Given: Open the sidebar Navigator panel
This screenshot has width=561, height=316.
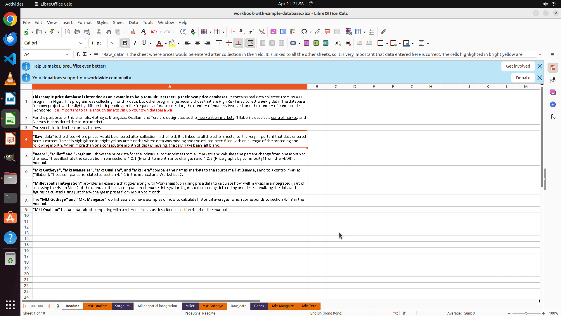Looking at the screenshot, I should 553,104.
